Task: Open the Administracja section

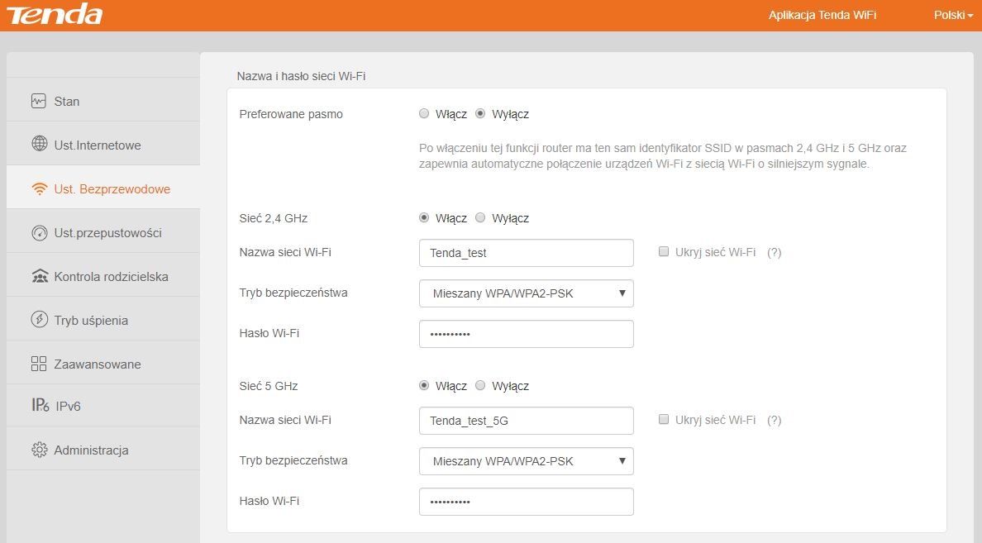Action: (103, 449)
